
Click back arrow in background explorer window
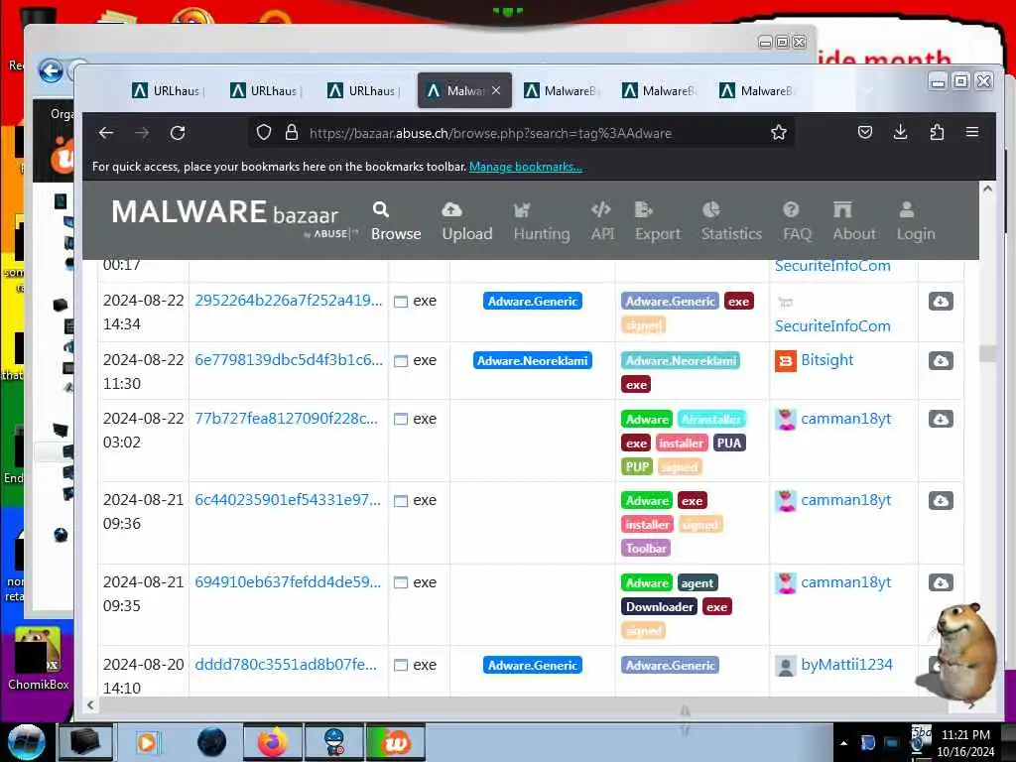click(51, 70)
